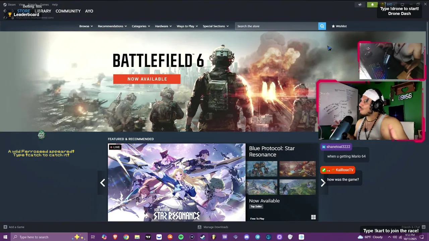Click the Steam taskbar icon
Screen dimensions: 429x241
[203, 237]
